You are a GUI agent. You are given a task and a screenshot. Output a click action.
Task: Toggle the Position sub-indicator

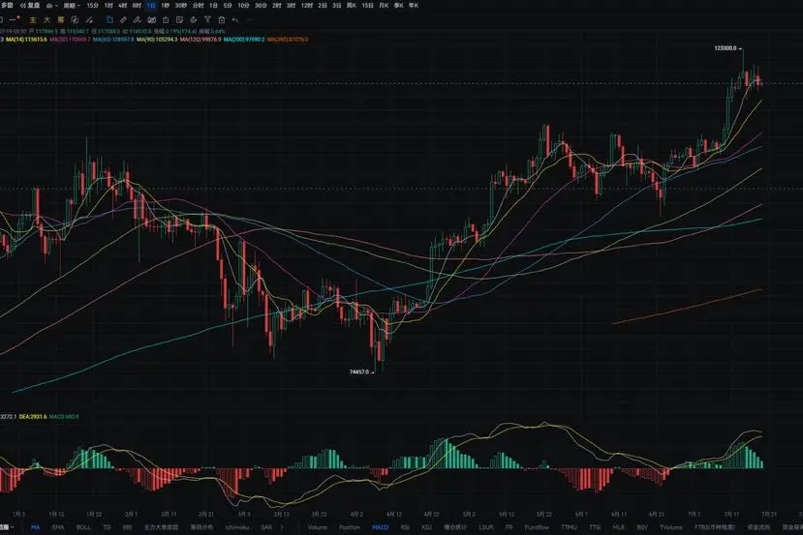[x=350, y=527]
